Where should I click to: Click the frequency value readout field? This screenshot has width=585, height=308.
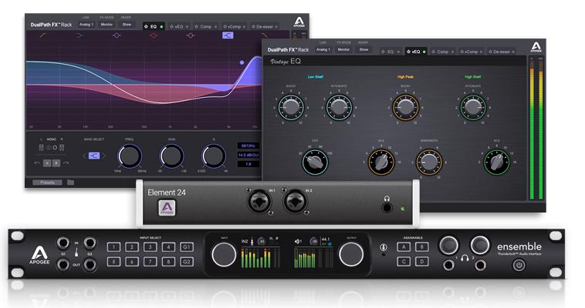[x=250, y=146]
